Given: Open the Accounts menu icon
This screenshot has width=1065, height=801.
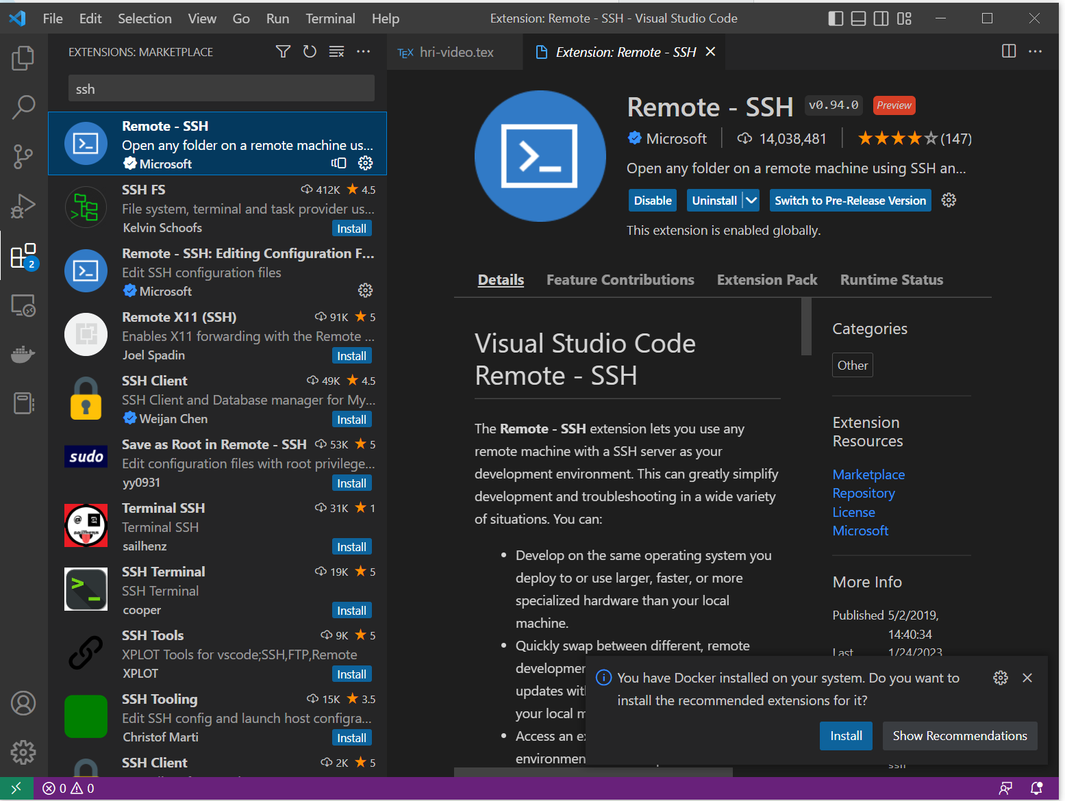Looking at the screenshot, I should pyautogui.click(x=23, y=703).
